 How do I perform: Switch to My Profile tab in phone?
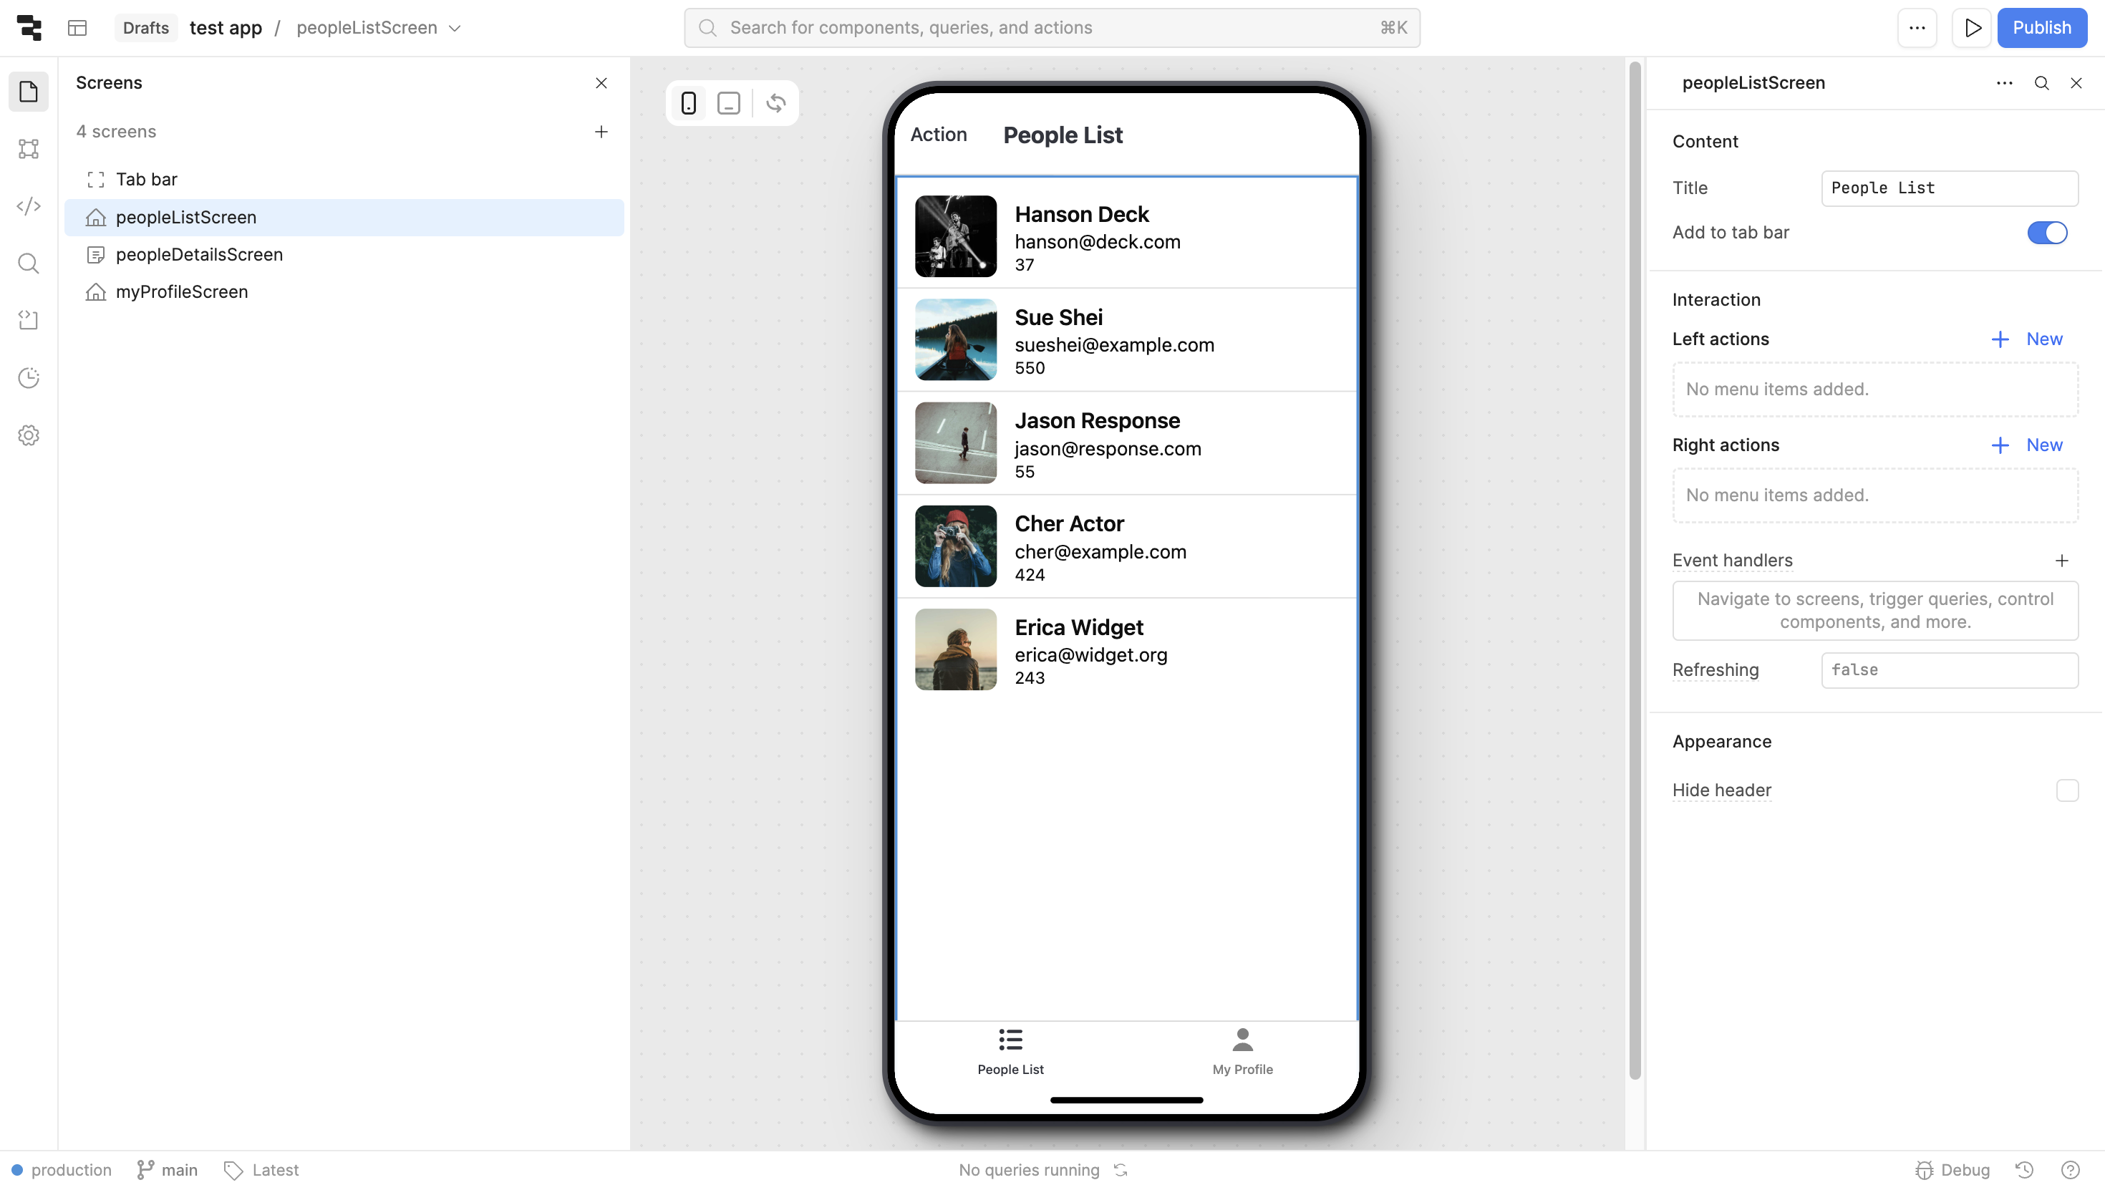click(x=1242, y=1051)
